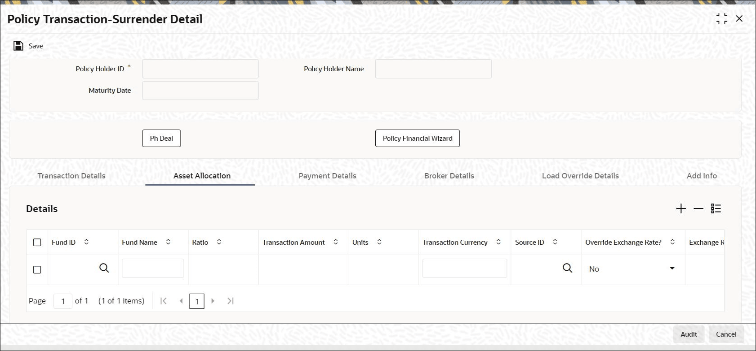This screenshot has width=756, height=351.
Task: Sort the table by Fund ID column
Action: point(86,242)
